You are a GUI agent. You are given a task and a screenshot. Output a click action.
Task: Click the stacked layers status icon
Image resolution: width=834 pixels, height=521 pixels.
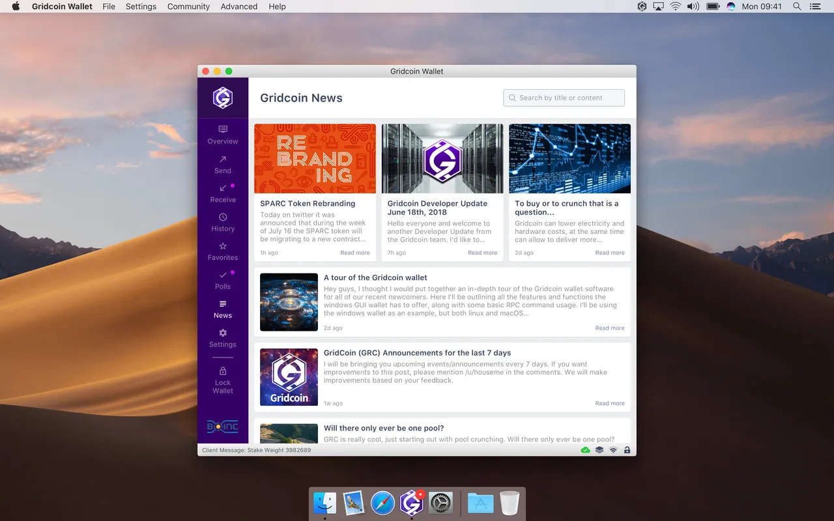599,450
